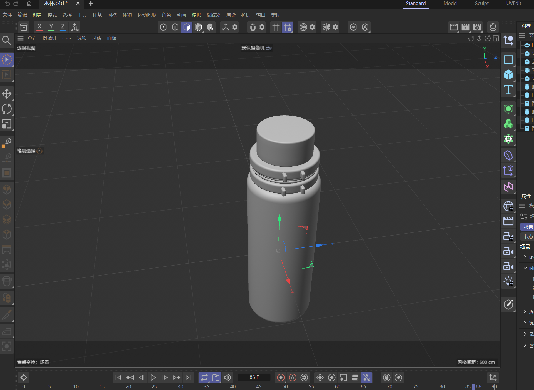Image resolution: width=534 pixels, height=390 pixels.
Task: Switch to edges mode icon
Action: (x=175, y=27)
